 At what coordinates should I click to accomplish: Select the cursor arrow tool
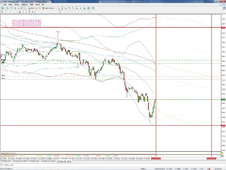pos(2,12)
